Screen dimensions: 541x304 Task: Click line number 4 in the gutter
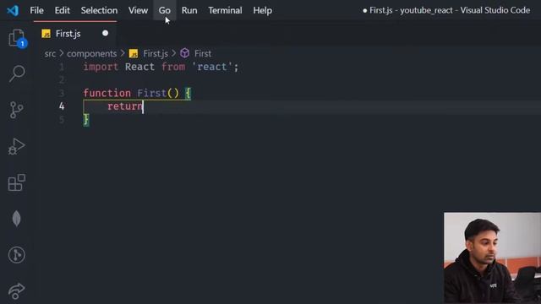coord(62,106)
